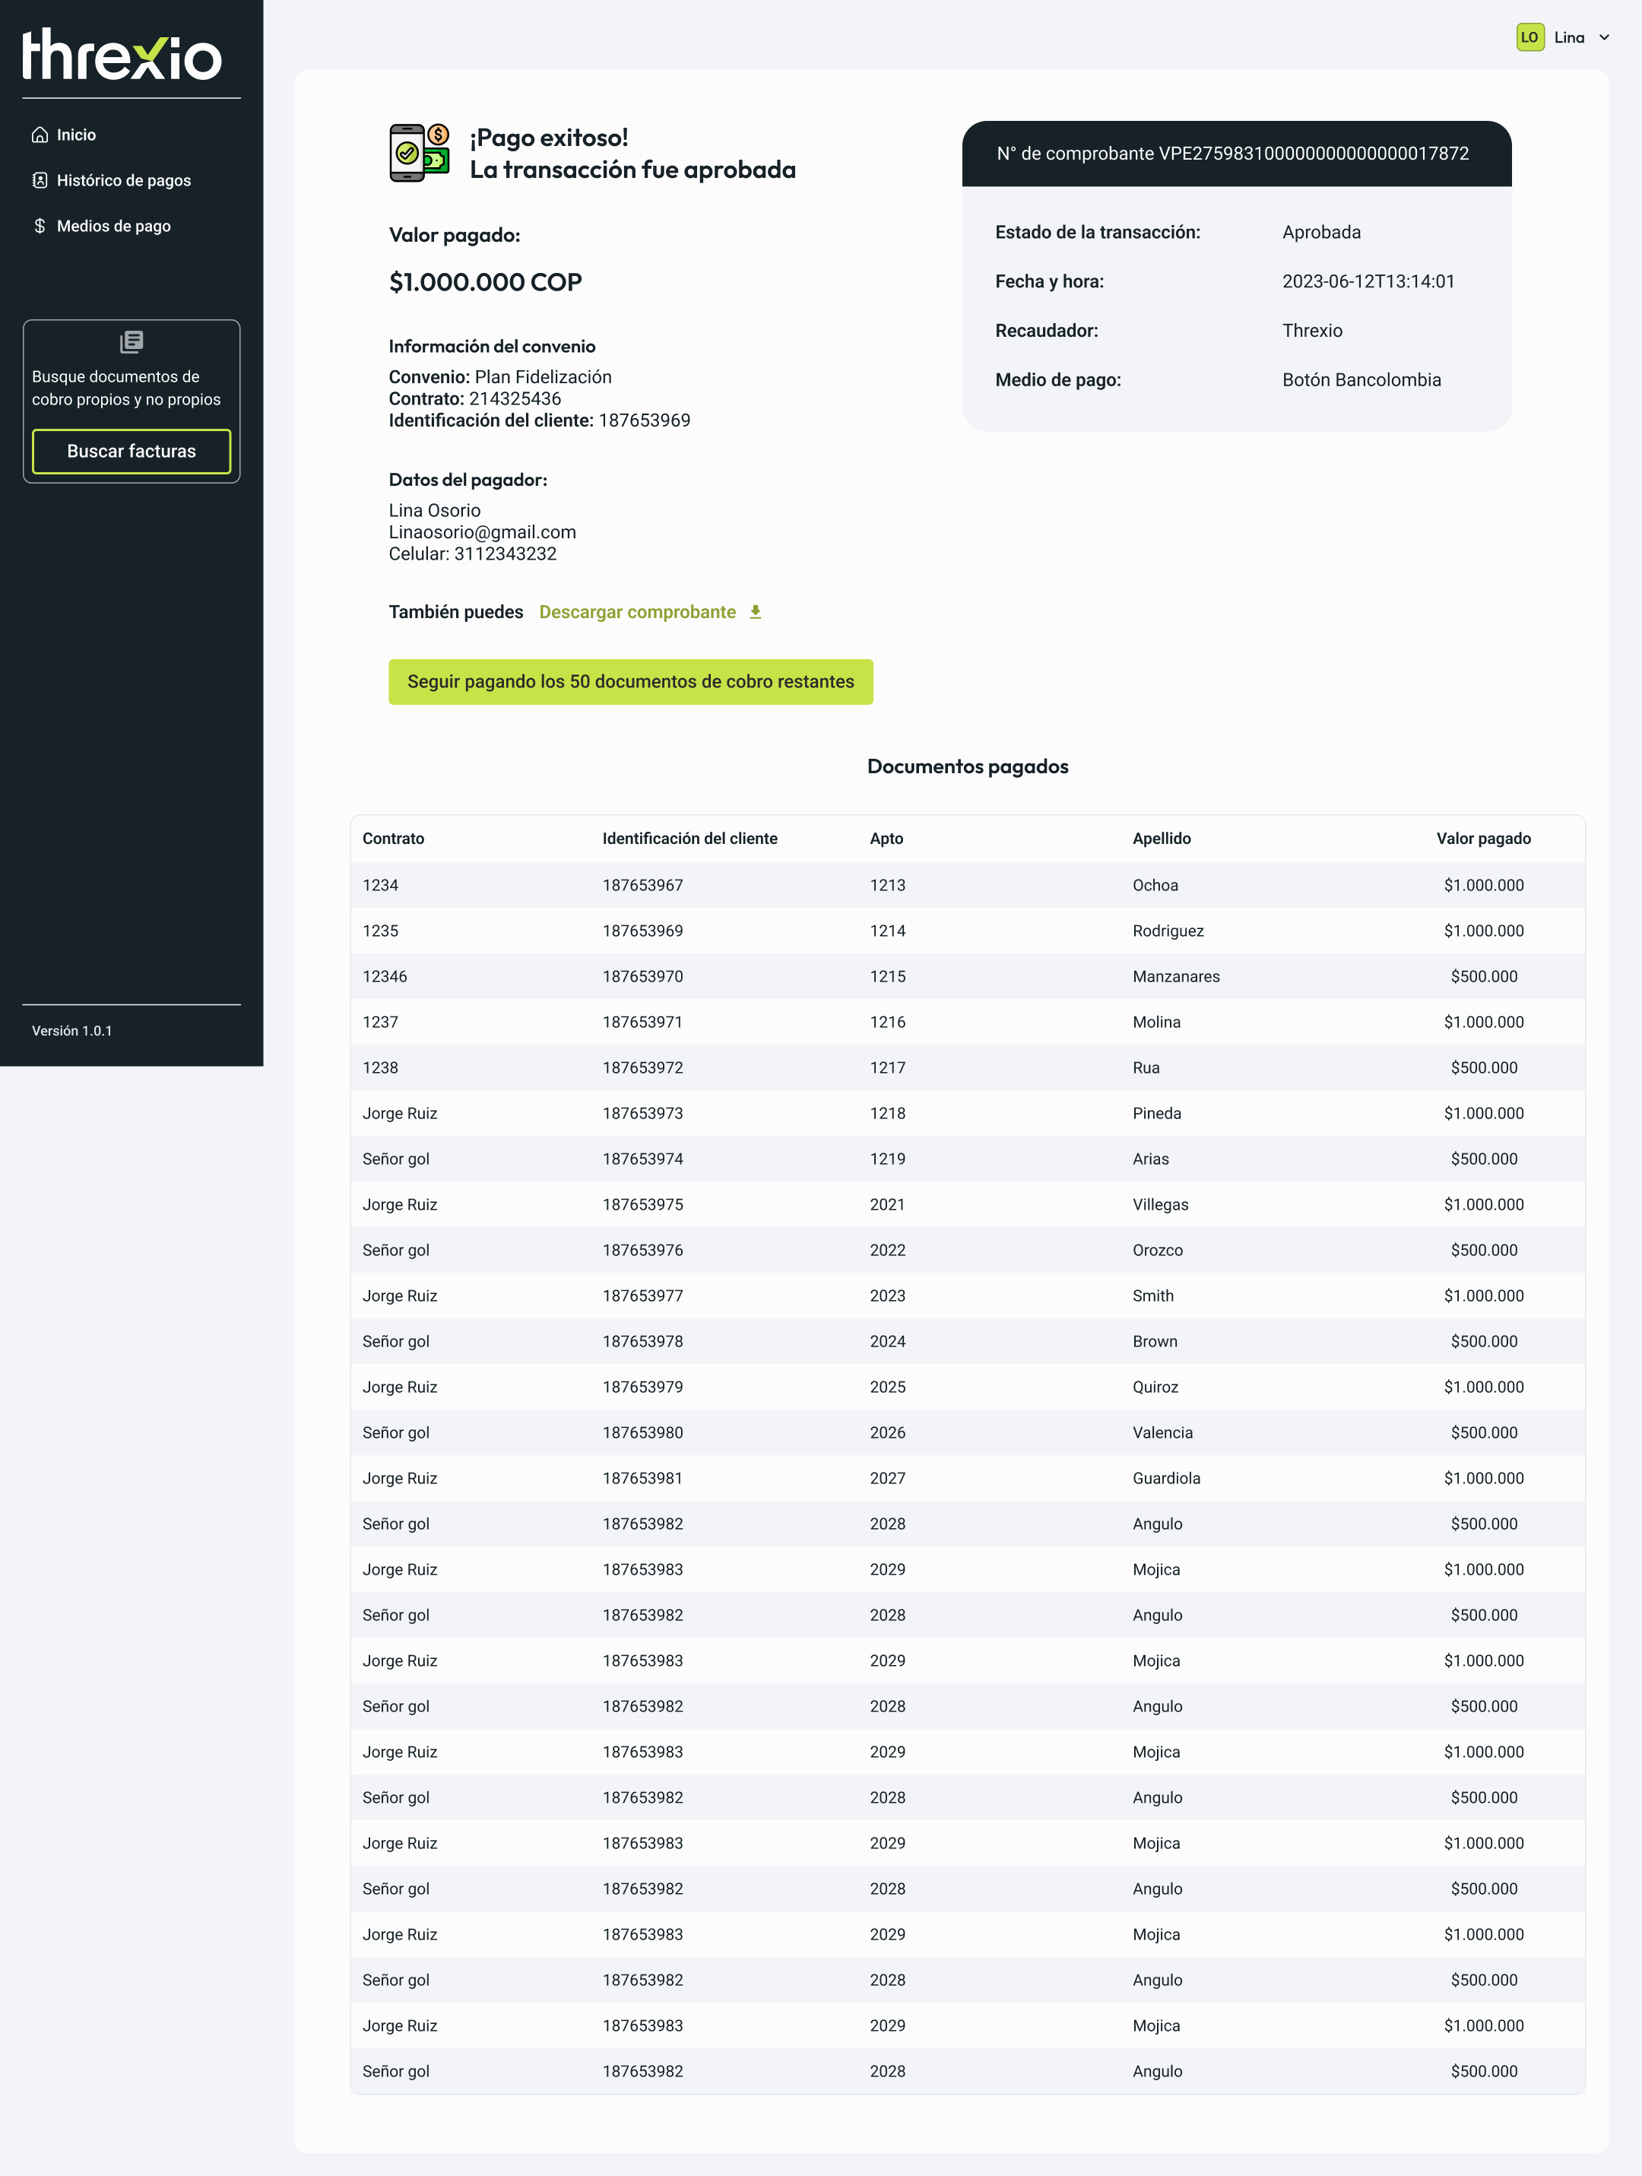Click the $500.000 value in Rua row
The height and width of the screenshot is (2176, 1642).
coord(1484,1067)
